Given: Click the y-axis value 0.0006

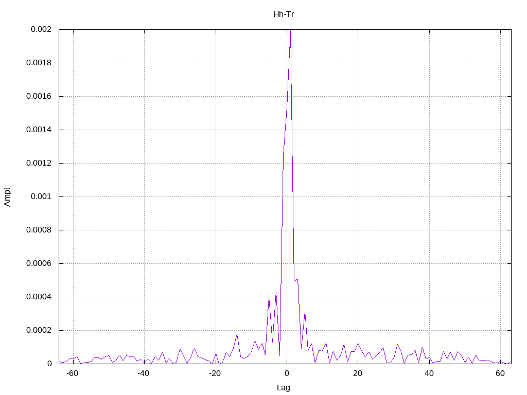Looking at the screenshot, I should 39,263.
